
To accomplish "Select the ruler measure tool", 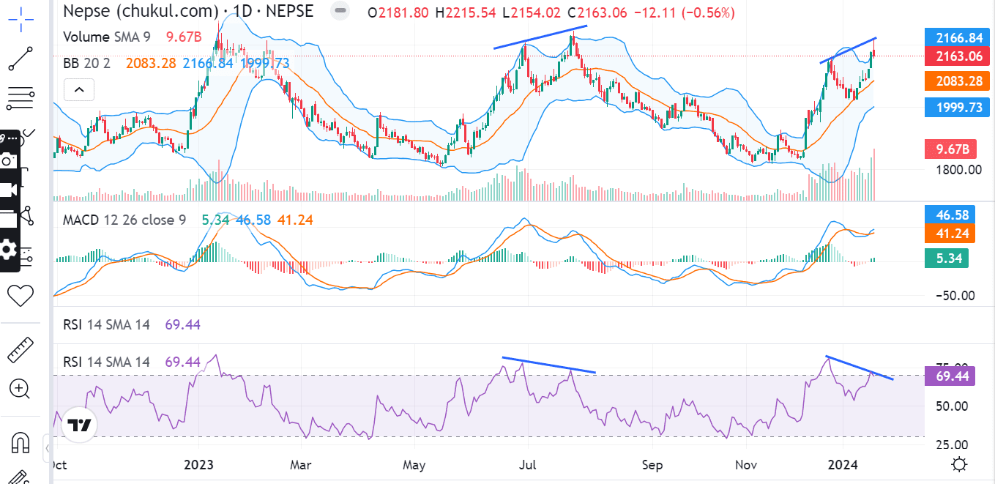I will click(x=20, y=350).
